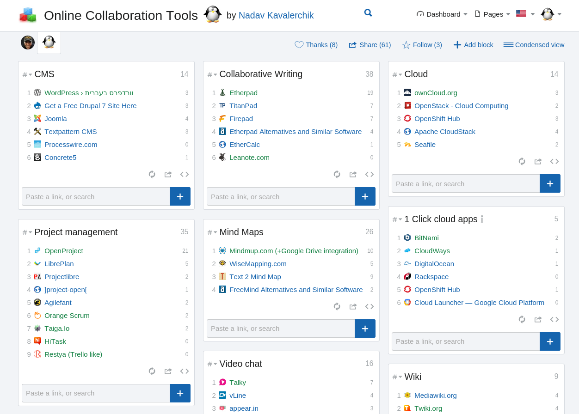Open Nadav Kavalerchik author link
Screen dimensions: 579x414
tap(276, 15)
